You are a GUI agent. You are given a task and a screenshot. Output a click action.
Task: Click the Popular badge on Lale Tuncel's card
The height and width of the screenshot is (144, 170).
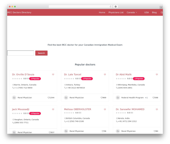tap(87, 79)
